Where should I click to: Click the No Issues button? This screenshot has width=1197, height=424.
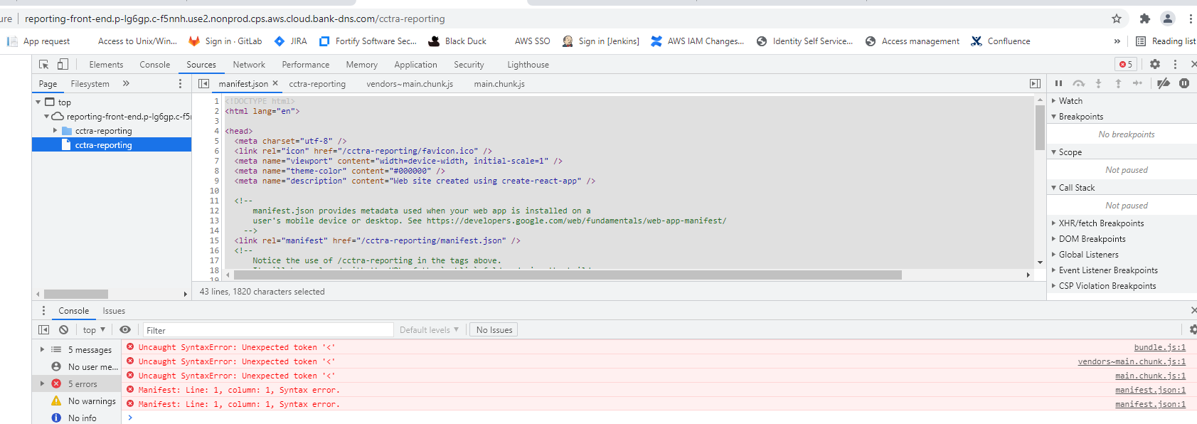(x=494, y=330)
